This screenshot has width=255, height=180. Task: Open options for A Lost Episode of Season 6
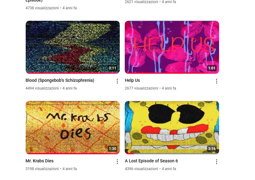click(216, 162)
